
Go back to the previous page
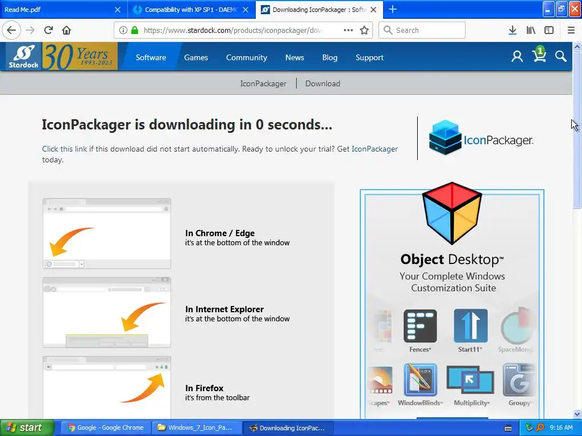pyautogui.click(x=11, y=30)
